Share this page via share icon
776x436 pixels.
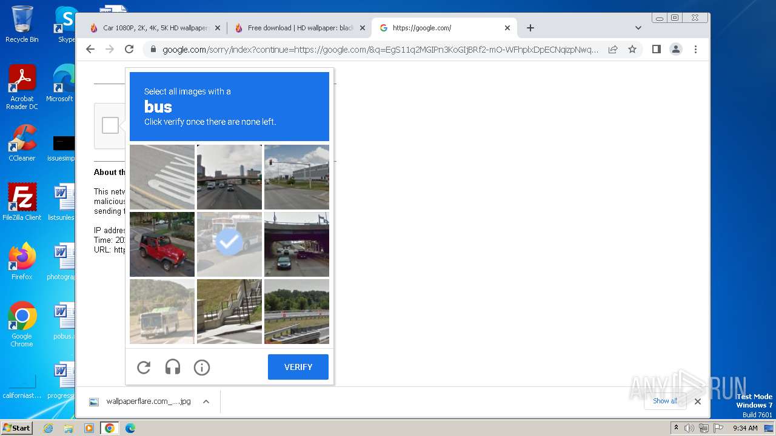coord(613,50)
